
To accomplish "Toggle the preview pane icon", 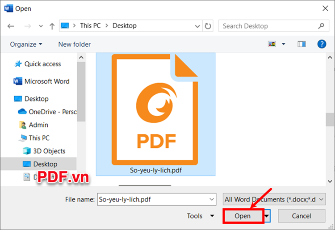I will pos(301,44).
